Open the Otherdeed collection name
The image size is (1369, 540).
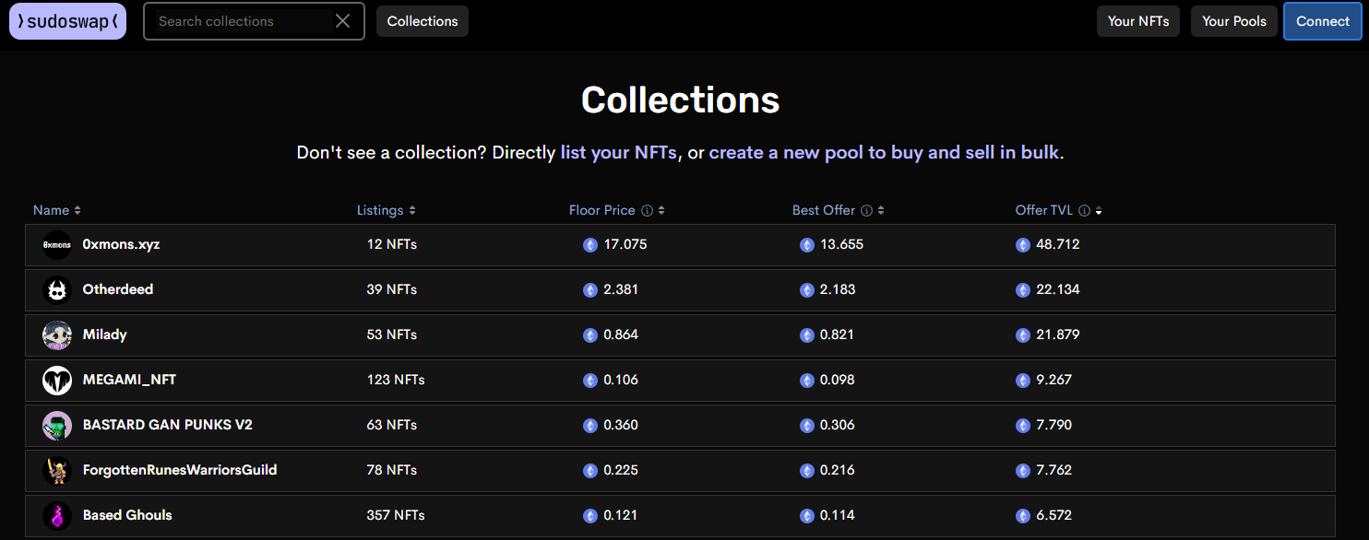click(x=118, y=290)
